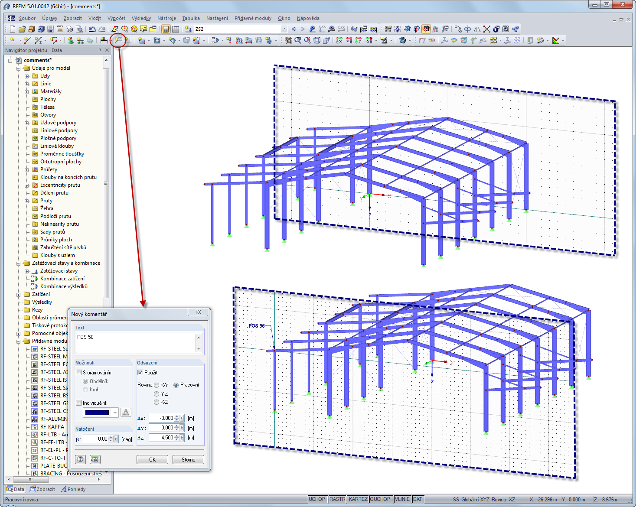Click the Storno button

click(x=188, y=460)
